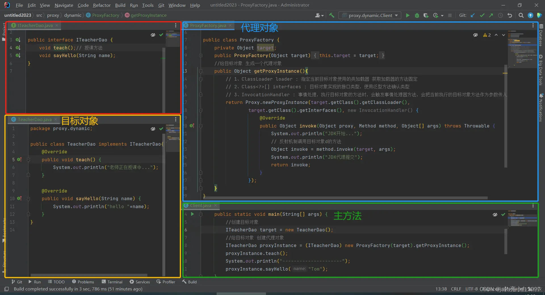The image size is (545, 295).
Task: Click the inspection checkmark in Client editor
Action: [x=503, y=215]
